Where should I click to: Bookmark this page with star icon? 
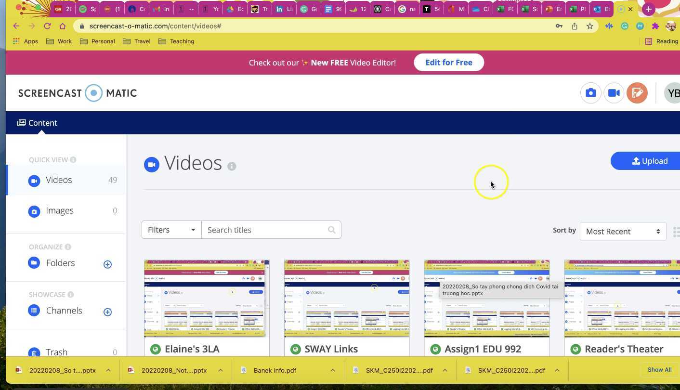[589, 26]
